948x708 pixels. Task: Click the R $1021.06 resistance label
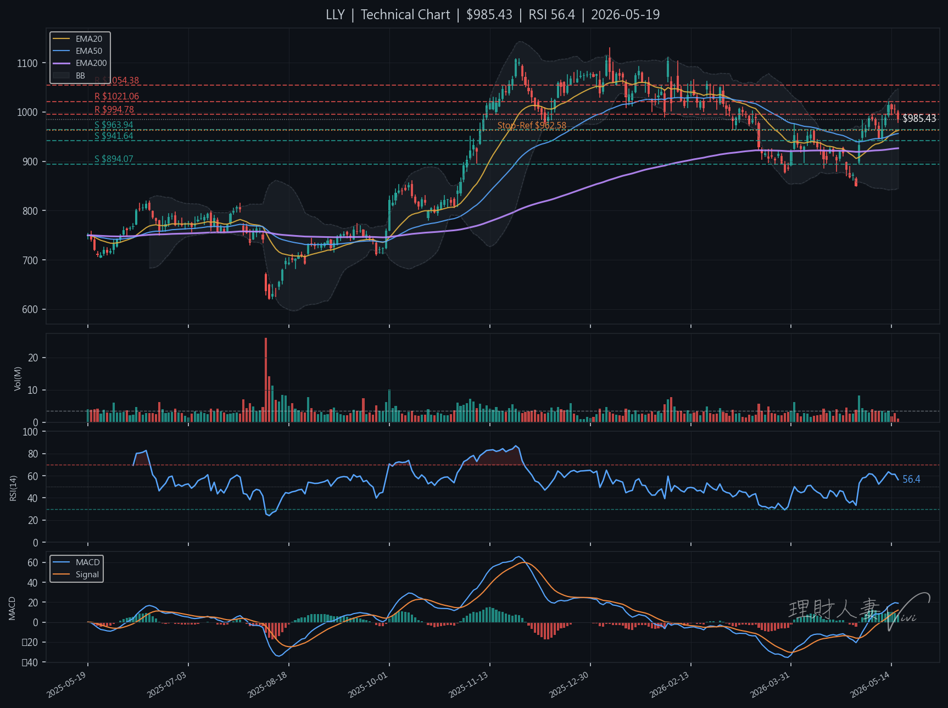pos(116,97)
